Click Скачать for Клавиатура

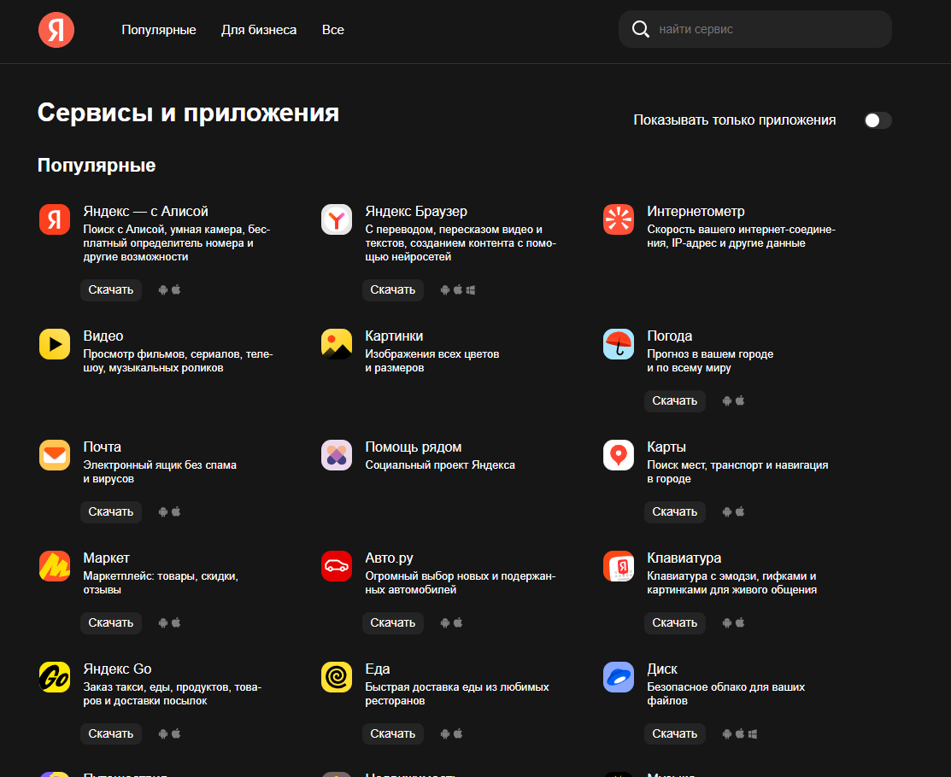click(x=675, y=622)
